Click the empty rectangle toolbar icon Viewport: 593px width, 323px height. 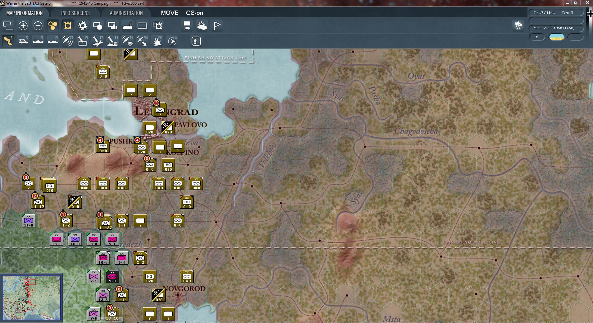coord(142,25)
